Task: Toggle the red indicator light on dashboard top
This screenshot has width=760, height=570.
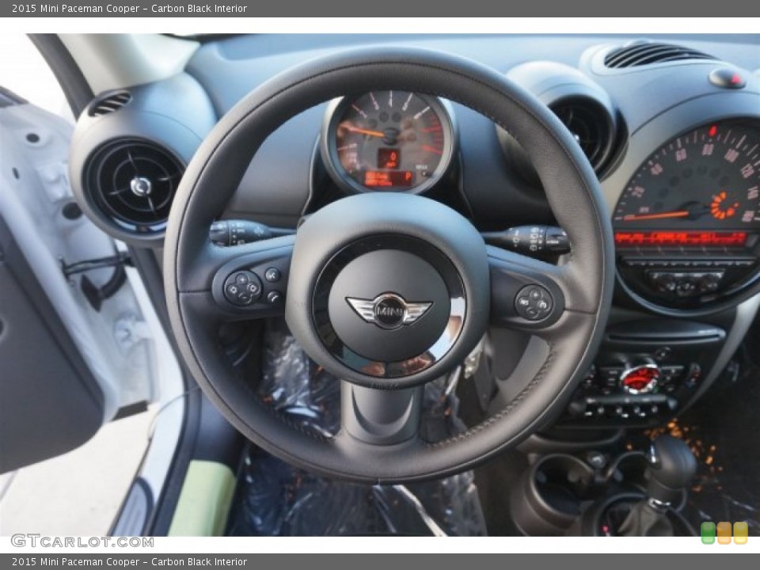Action: tap(727, 78)
